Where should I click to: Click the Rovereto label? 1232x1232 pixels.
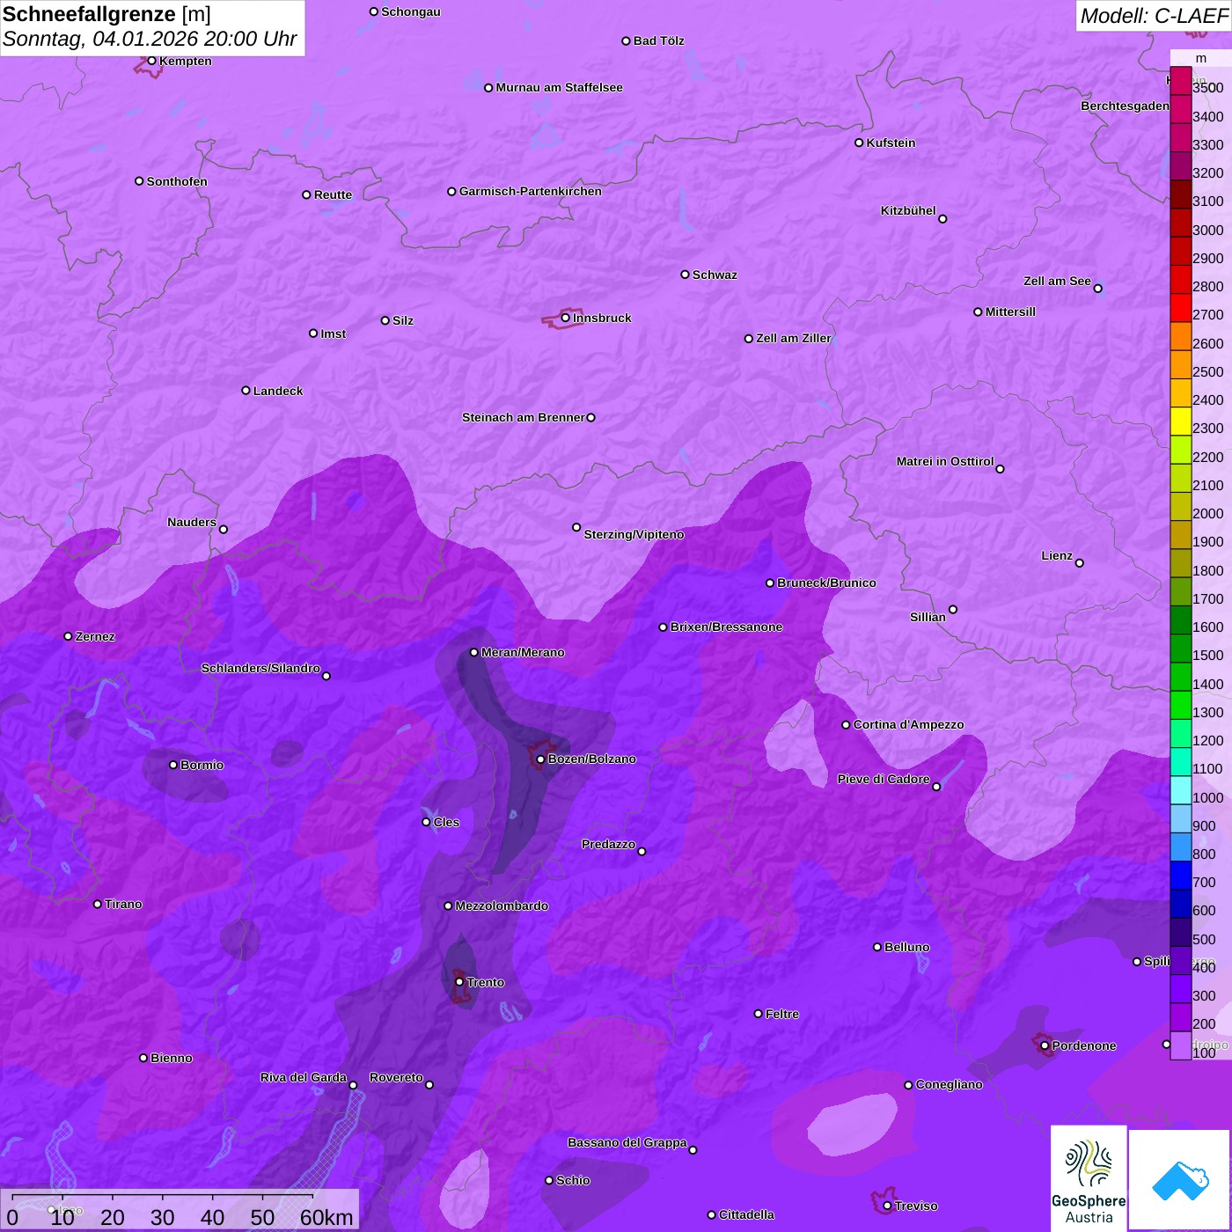pos(396,1077)
